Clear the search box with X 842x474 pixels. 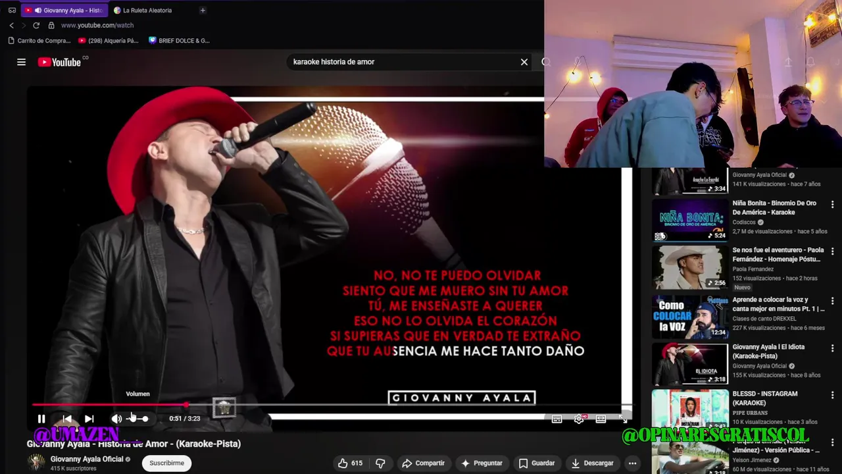524,62
